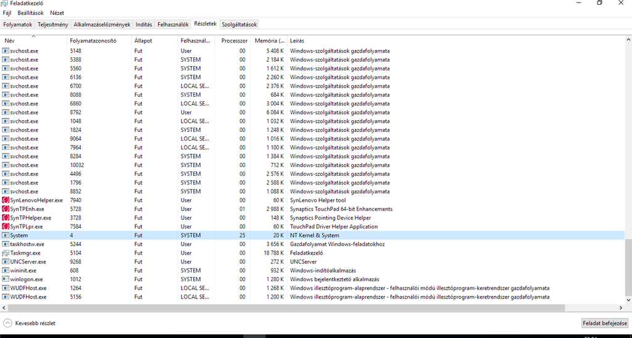Click description Gazdafolyamat Windows-feladatokhoz
The image size is (632, 338).
point(339,244)
